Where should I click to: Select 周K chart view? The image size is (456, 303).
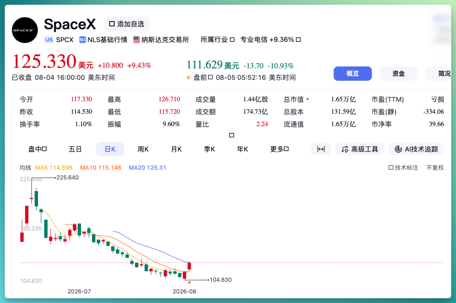point(143,149)
